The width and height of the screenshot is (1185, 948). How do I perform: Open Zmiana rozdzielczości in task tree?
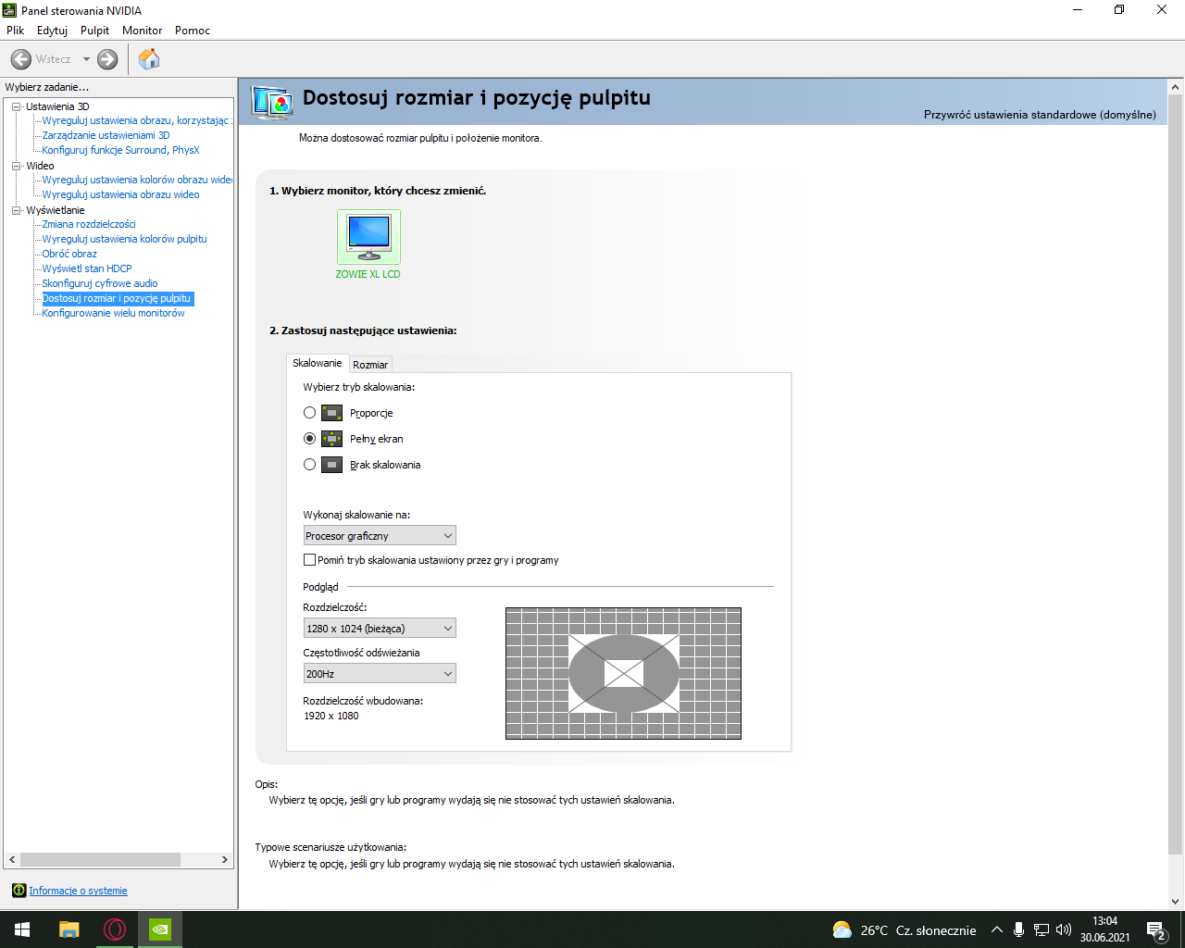(x=89, y=224)
